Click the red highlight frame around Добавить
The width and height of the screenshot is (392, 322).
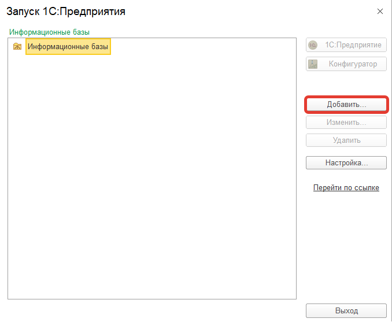pos(346,97)
